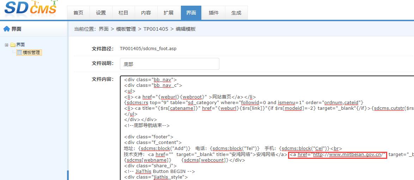
Task: Click the highlighted miitbeian.gov.cn URL text
Action: 349,155
